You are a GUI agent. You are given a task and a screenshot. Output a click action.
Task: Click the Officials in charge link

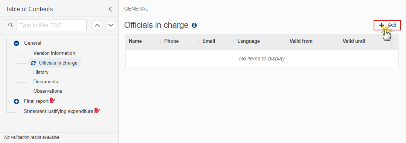pyautogui.click(x=58, y=63)
